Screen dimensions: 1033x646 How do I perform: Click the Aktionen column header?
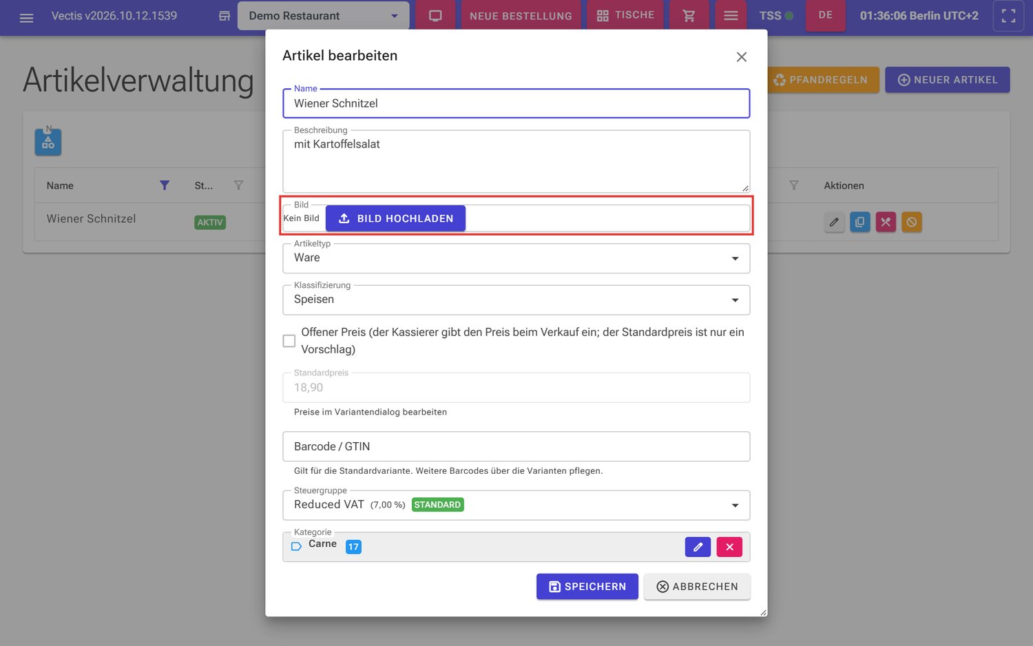(844, 185)
